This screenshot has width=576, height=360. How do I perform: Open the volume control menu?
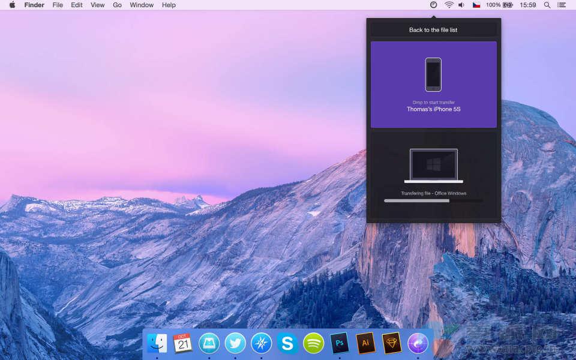coord(461,5)
